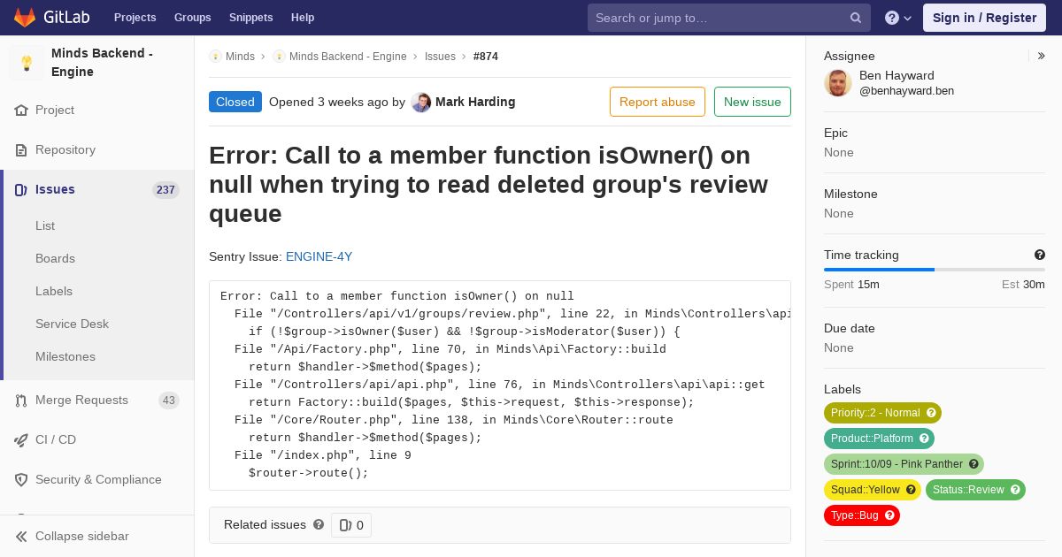
Task: Click the Merge Requests icon
Action: 21,401
